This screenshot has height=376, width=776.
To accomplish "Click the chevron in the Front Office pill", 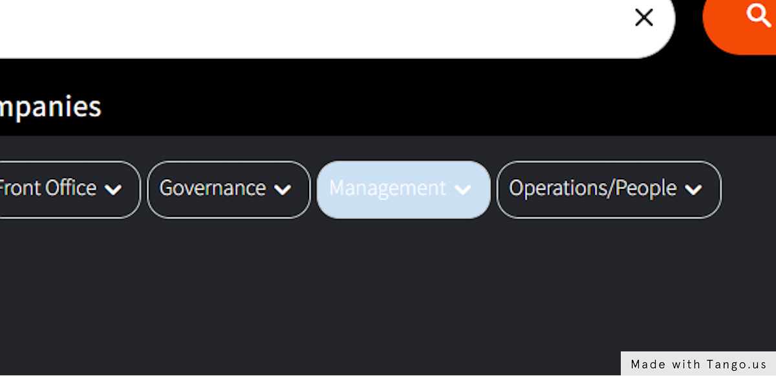I will pos(113,190).
